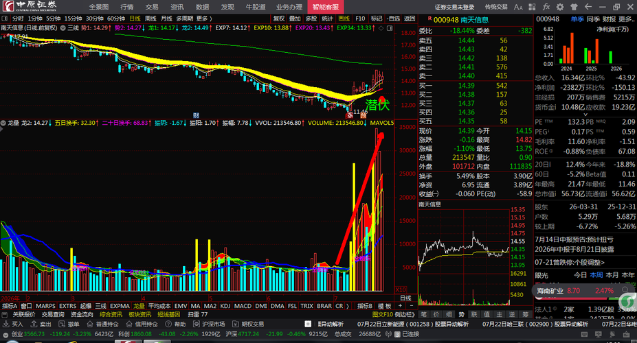Open the 行情 menu
637x343 pixels.
[x=126, y=7]
